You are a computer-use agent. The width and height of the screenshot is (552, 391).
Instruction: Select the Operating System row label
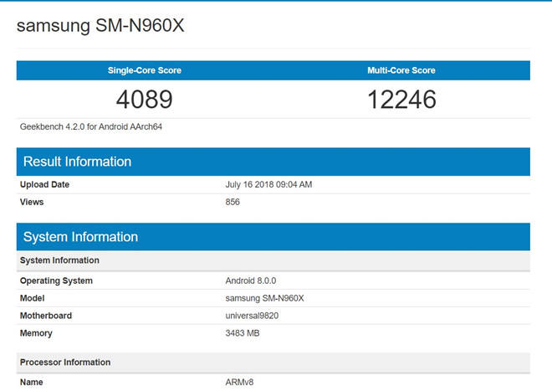56,280
